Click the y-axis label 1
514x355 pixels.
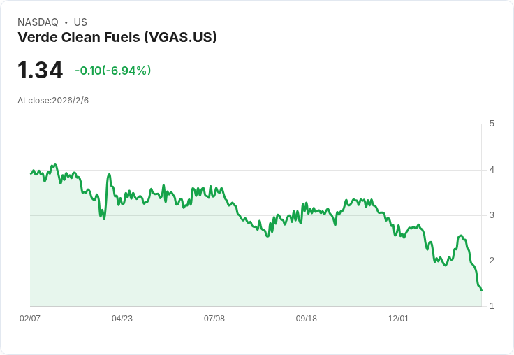click(x=492, y=306)
